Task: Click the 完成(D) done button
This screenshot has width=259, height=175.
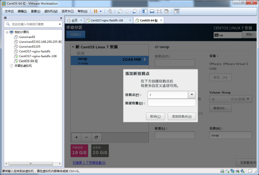Action: point(76,34)
